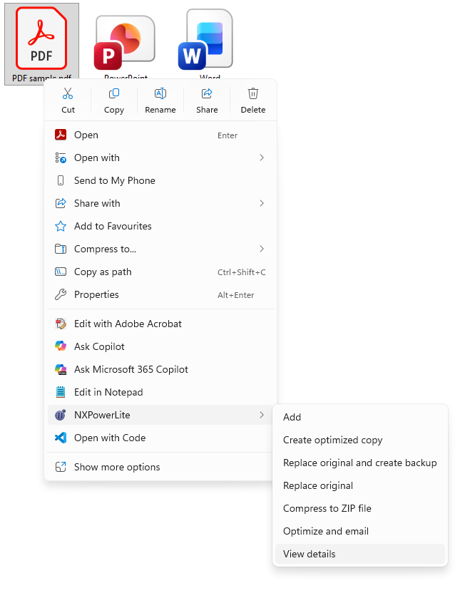The width and height of the screenshot is (465, 593).
Task: Click the Ask Copilot colorful icon
Action: pos(61,346)
